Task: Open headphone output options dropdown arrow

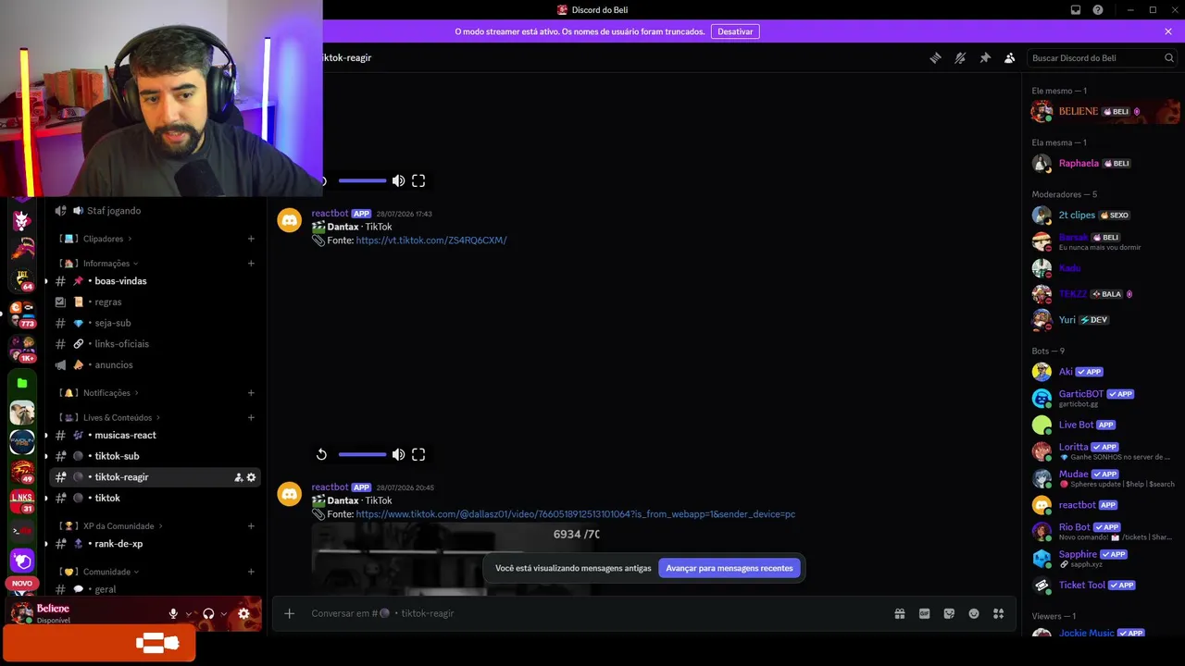Action: point(224,613)
